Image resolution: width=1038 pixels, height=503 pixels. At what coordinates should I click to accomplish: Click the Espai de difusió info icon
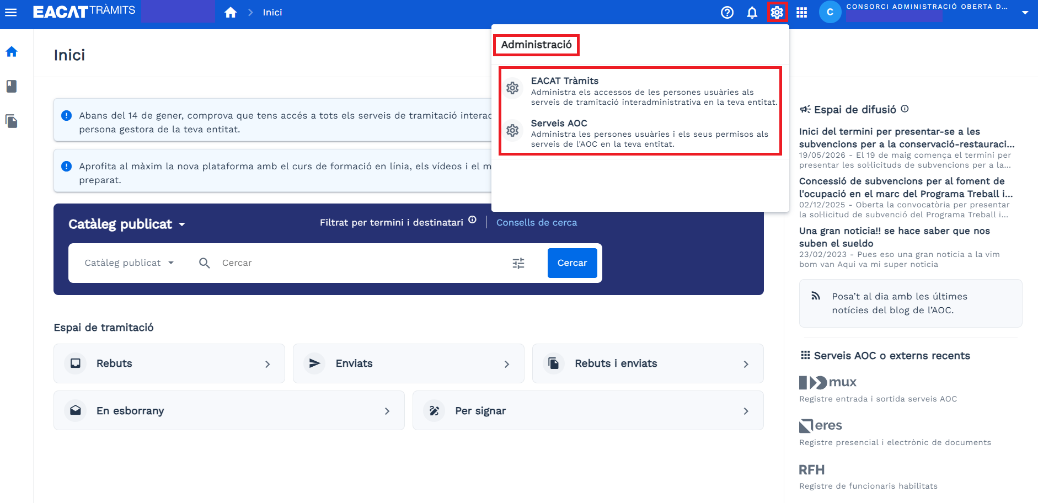point(905,109)
